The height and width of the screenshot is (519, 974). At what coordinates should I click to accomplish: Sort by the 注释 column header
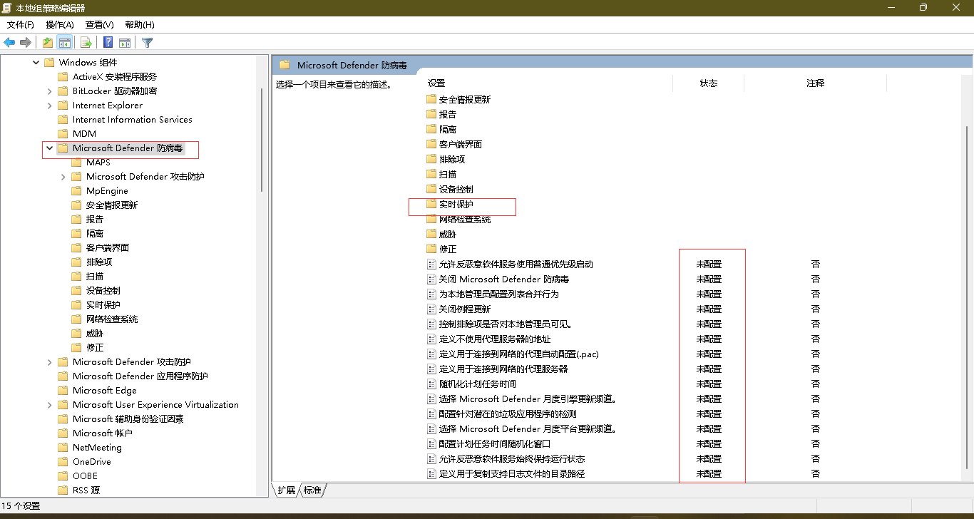815,83
